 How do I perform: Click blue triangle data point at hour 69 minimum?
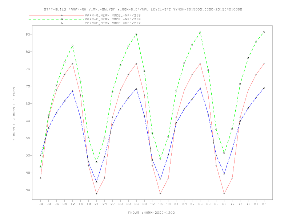pos(224,173)
